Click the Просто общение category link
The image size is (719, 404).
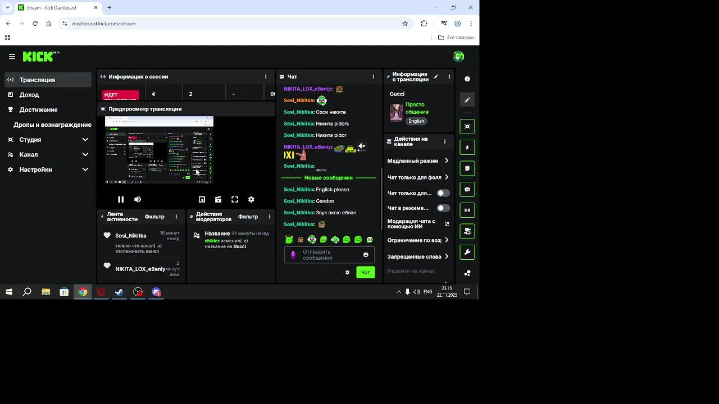pos(417,108)
